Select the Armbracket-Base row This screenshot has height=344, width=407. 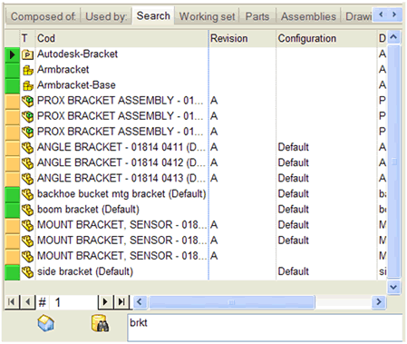click(196, 85)
